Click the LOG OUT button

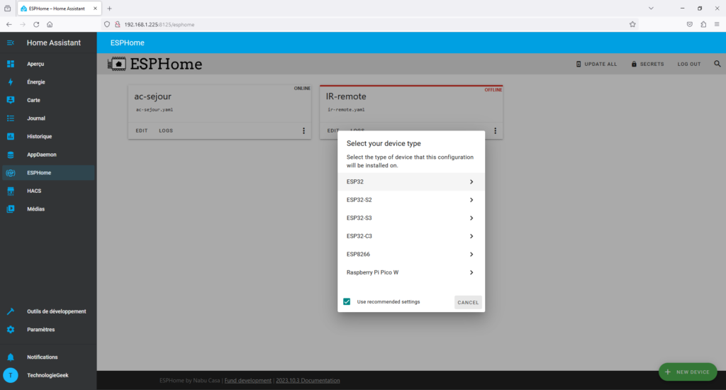click(x=689, y=64)
